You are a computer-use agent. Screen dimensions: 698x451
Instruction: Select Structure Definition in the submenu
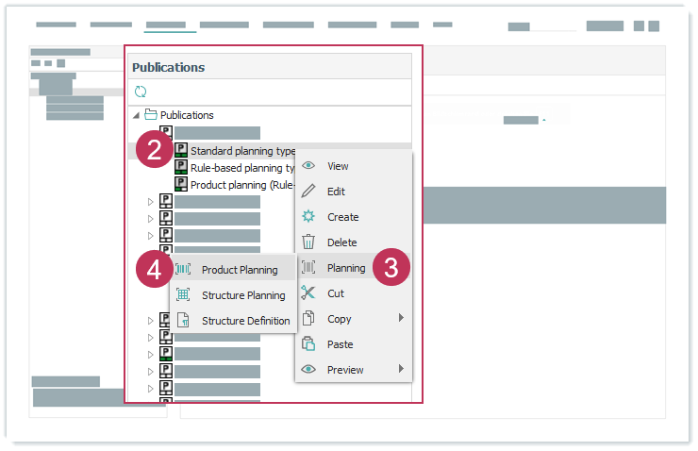point(245,321)
